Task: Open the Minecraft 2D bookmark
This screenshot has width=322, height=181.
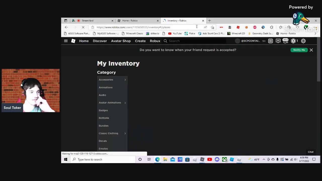Action: coord(236,33)
